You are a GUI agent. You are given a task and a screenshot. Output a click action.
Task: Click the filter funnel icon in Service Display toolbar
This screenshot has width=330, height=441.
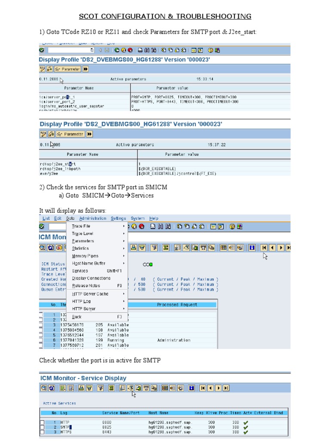coord(100,388)
